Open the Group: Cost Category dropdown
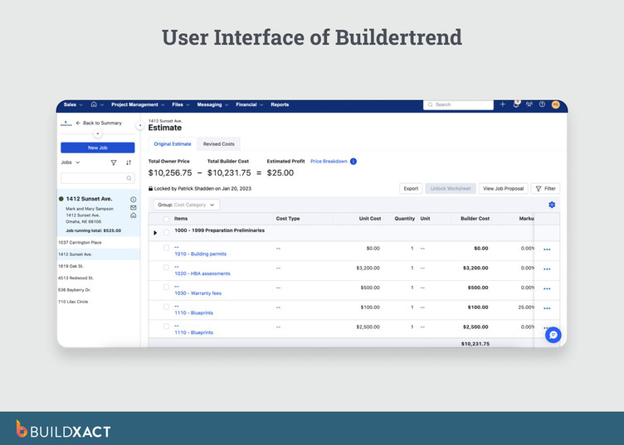The image size is (624, 445). tap(187, 205)
